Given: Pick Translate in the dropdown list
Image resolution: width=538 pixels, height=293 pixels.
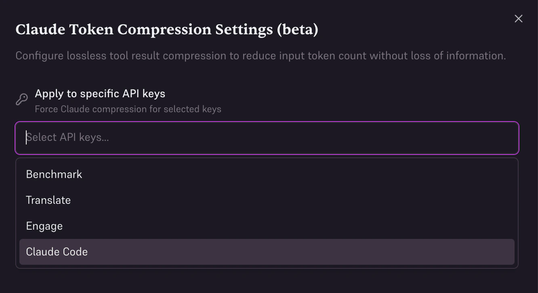Looking at the screenshot, I should click(48, 200).
